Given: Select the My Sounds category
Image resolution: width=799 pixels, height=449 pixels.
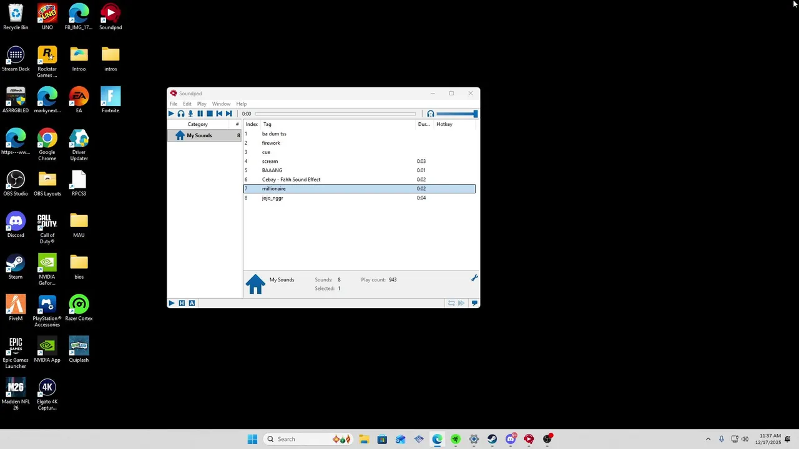Looking at the screenshot, I should point(205,135).
